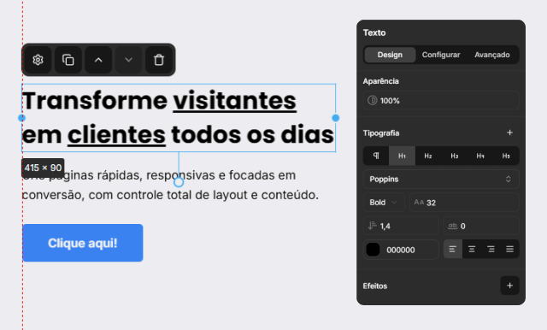The height and width of the screenshot is (330, 547).
Task: Select the paragraph about páginas rápidas
Action: coord(170,185)
